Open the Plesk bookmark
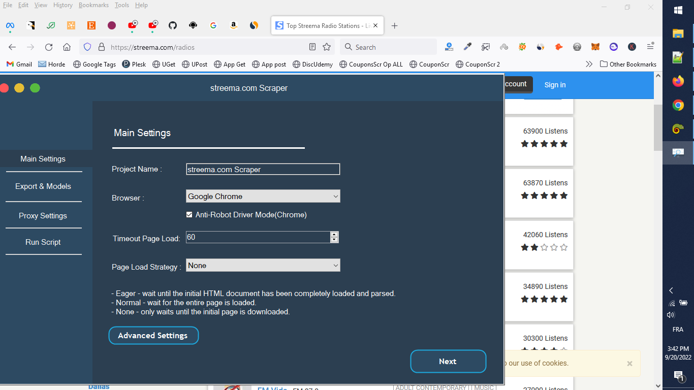The image size is (694, 390). tap(134, 64)
